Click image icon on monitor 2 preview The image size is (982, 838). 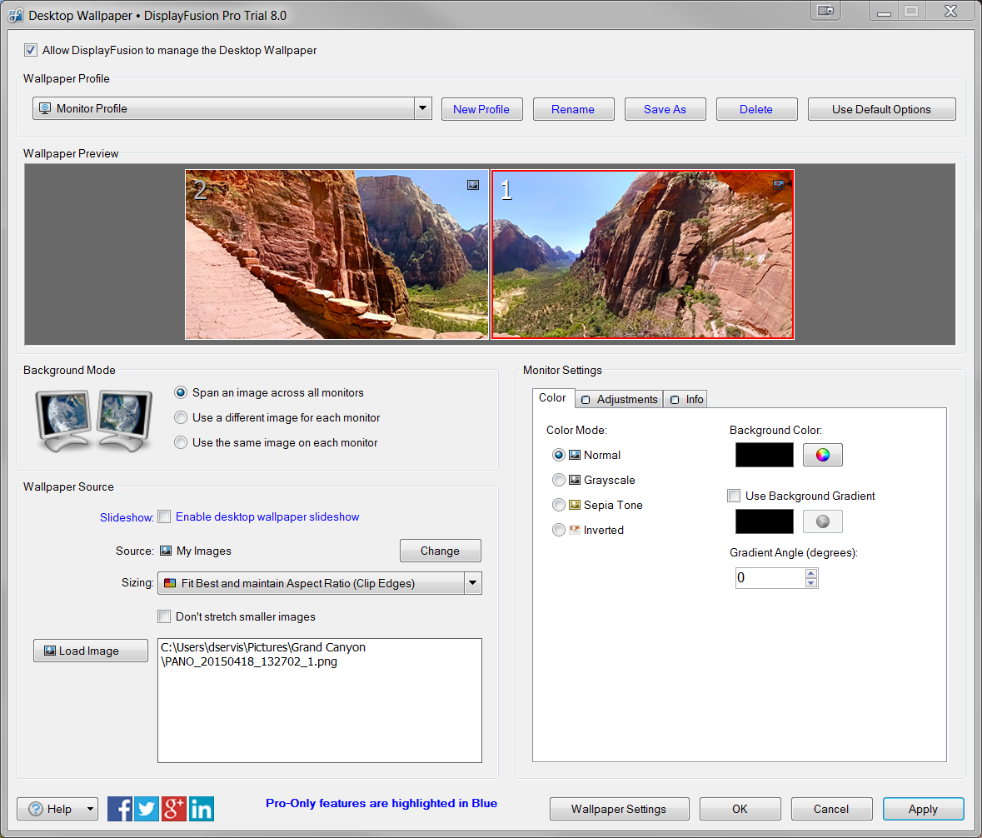473,185
